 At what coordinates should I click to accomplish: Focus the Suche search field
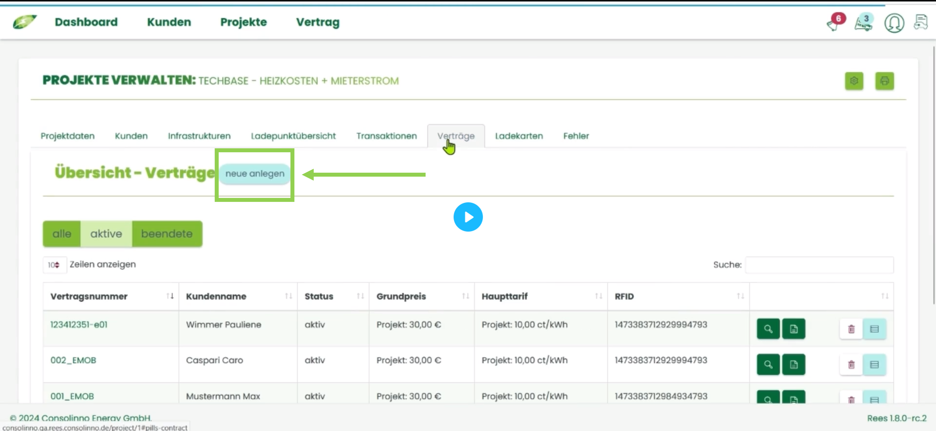point(819,265)
